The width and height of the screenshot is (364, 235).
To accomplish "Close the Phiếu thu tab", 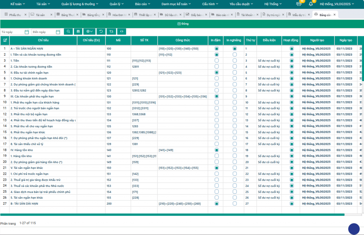I will tap(25, 15).
